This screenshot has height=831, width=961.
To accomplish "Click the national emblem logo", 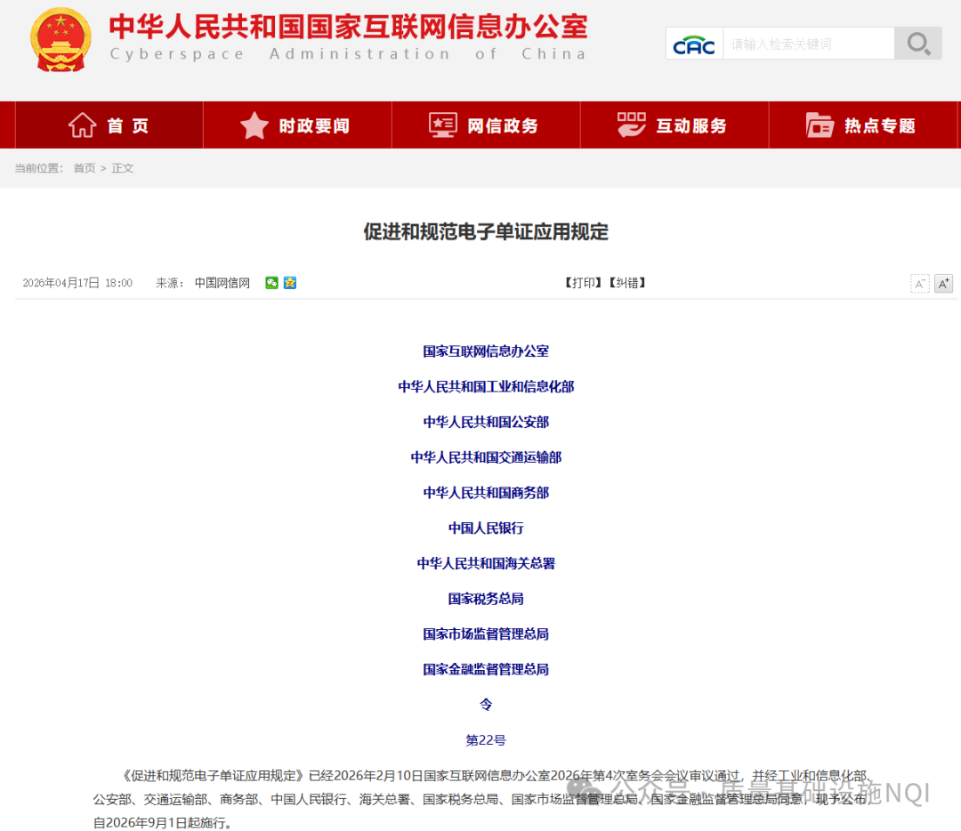I will tap(61, 40).
